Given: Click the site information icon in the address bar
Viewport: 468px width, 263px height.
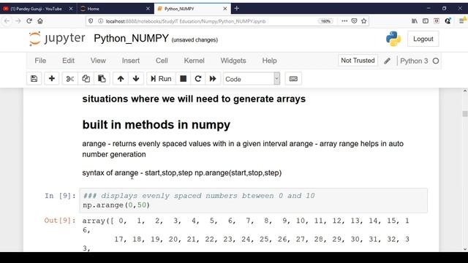Looking at the screenshot, I should click(x=101, y=21).
